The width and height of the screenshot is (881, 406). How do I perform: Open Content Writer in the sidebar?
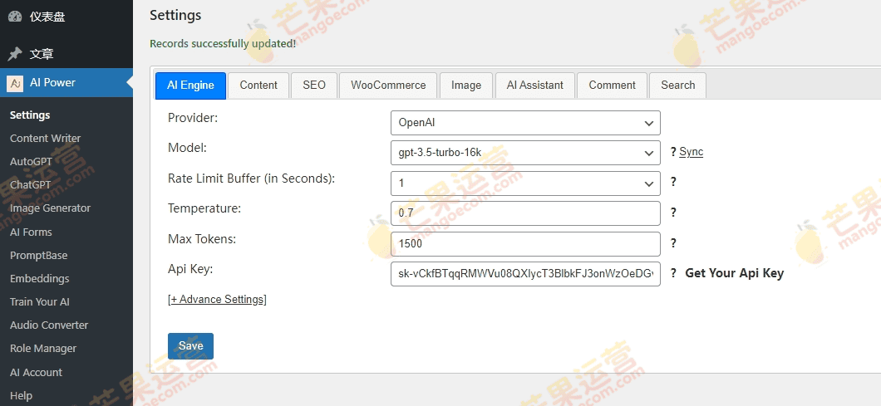(x=45, y=138)
